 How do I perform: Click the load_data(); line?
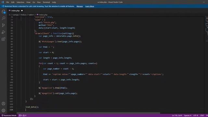pos(32,107)
